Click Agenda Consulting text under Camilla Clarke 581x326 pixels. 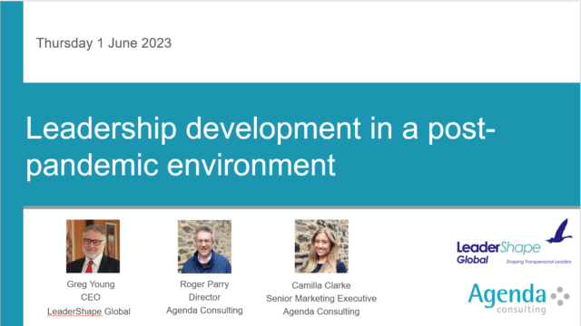pos(321,312)
